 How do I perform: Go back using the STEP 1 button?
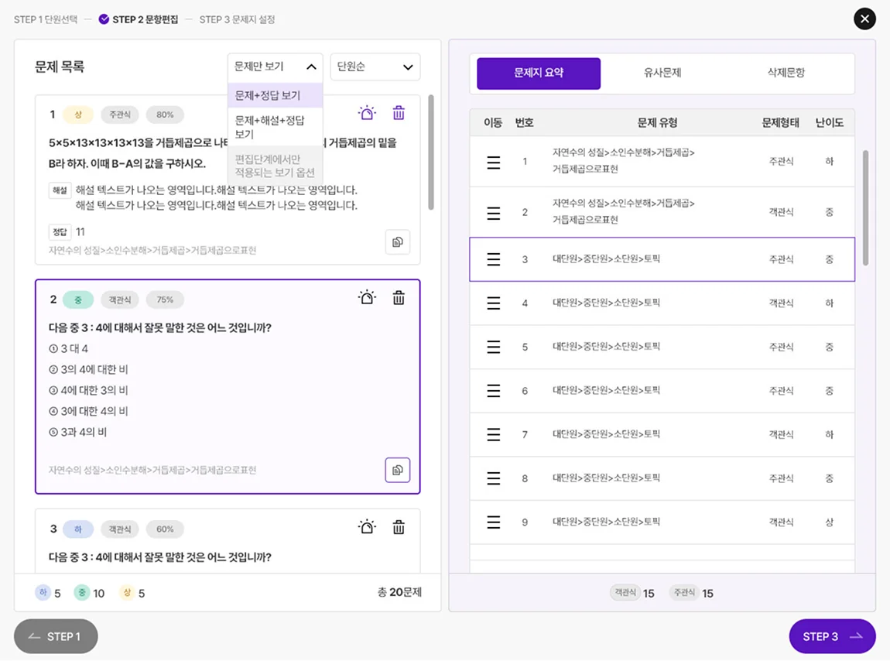coord(55,636)
